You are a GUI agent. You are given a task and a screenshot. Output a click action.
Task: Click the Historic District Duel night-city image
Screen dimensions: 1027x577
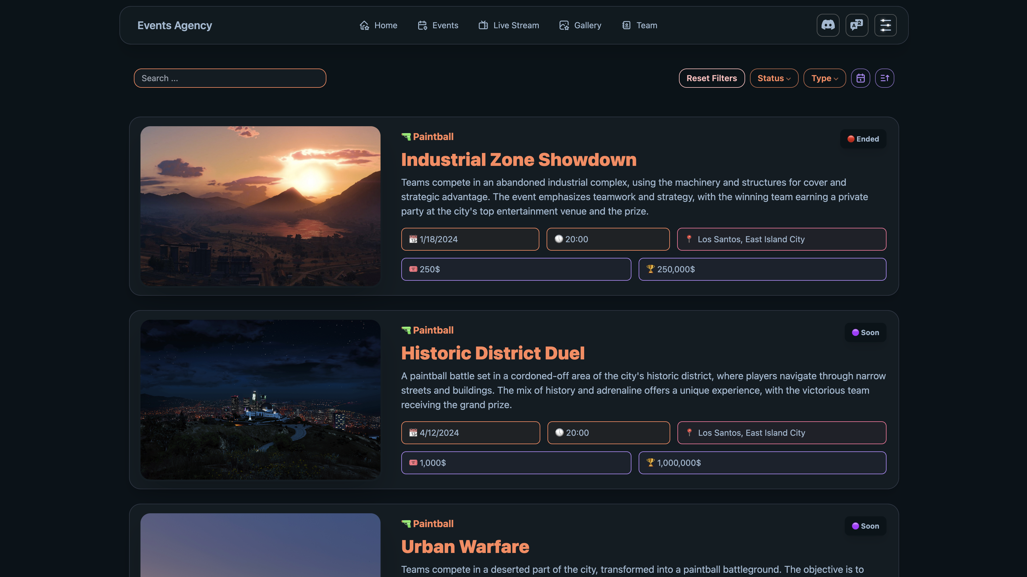pyautogui.click(x=260, y=399)
